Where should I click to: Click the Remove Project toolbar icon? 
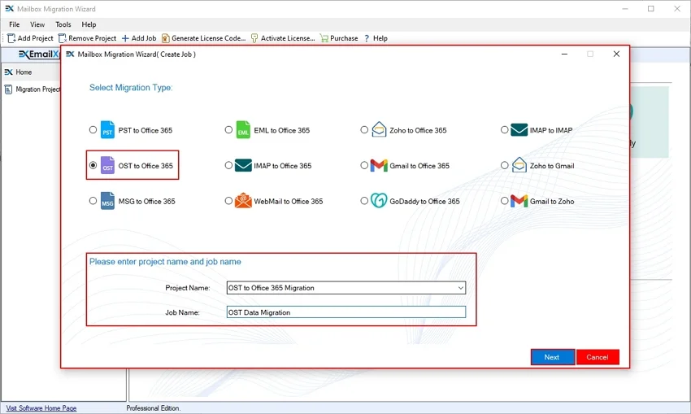(x=62, y=38)
